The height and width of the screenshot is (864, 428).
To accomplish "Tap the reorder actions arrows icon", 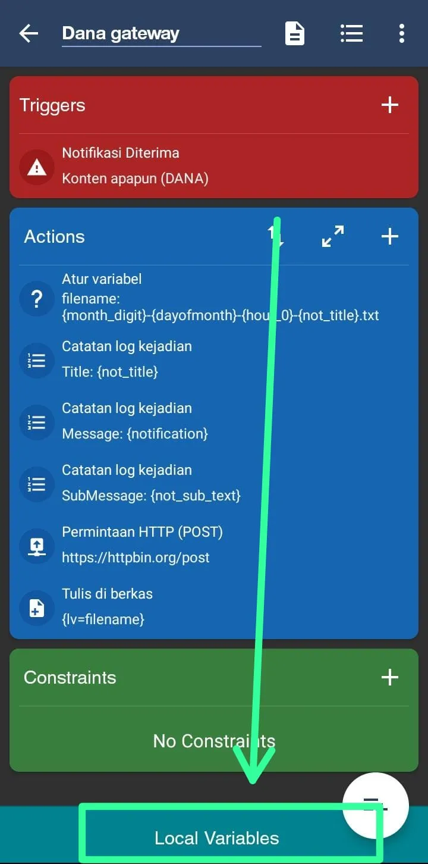I will point(276,236).
